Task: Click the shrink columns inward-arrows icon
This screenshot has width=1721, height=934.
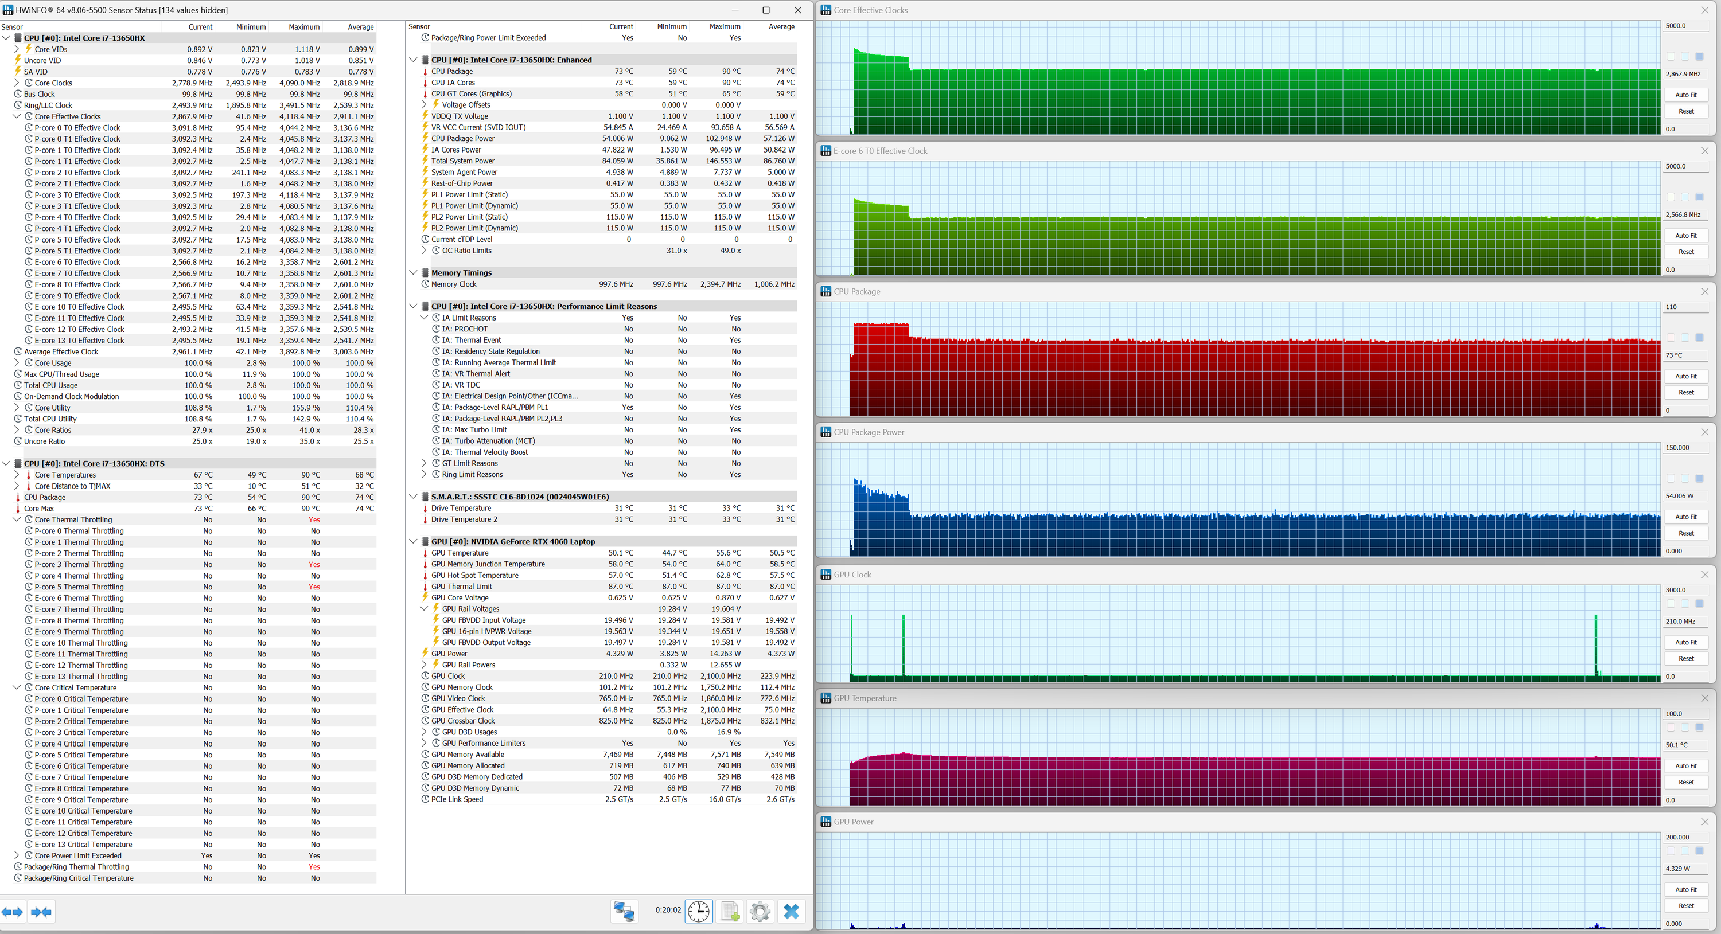Action: 41,912
